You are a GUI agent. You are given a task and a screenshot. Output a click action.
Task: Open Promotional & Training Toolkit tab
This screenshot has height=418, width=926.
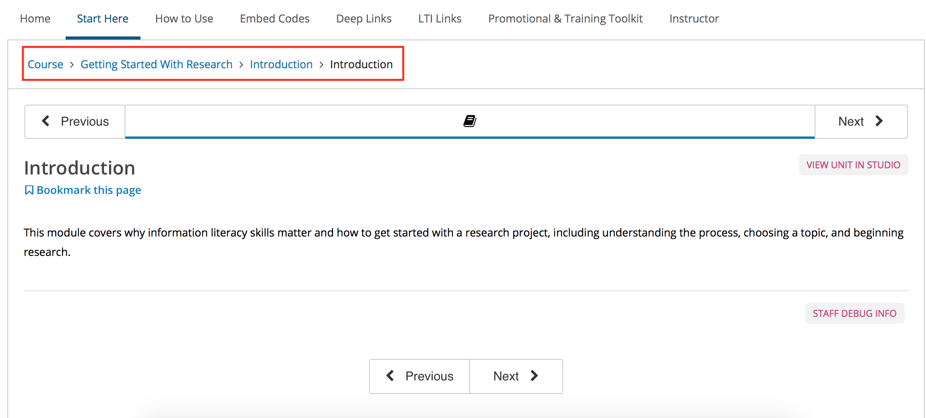pyautogui.click(x=565, y=19)
